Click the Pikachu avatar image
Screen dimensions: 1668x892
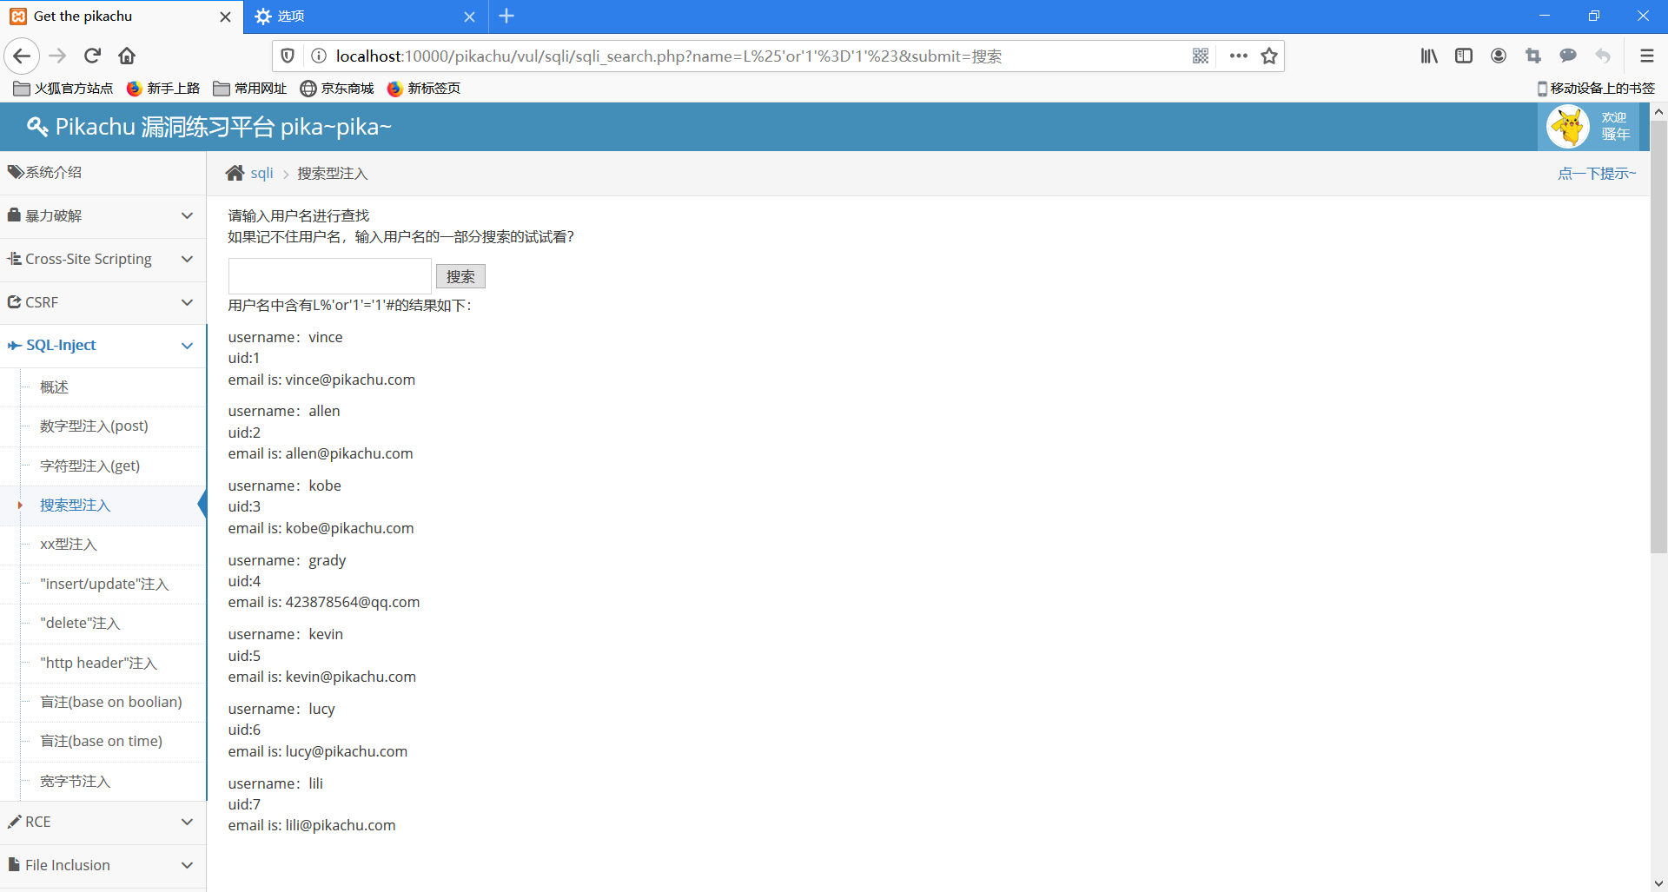point(1568,127)
